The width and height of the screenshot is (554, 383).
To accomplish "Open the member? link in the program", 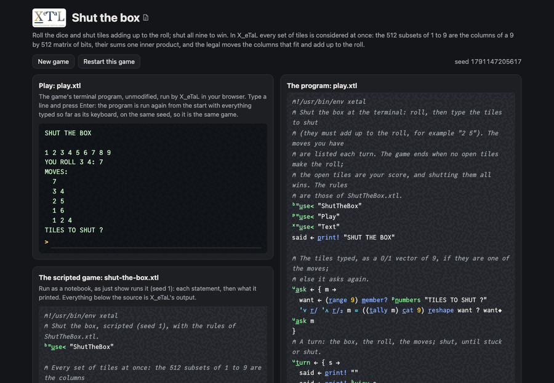I will pyautogui.click(x=374, y=299).
